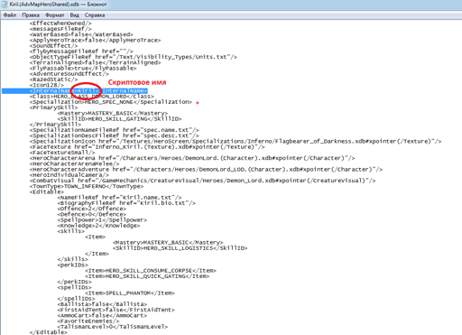Click the TOWN_INFERNO TownType line

87,186
